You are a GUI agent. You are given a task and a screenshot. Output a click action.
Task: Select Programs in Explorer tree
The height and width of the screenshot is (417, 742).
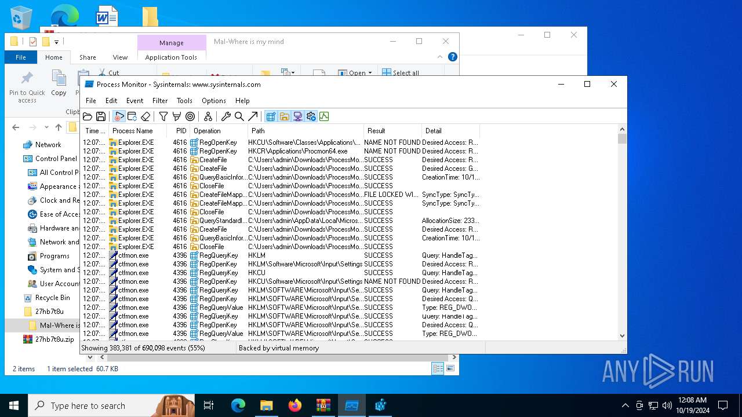coord(54,256)
